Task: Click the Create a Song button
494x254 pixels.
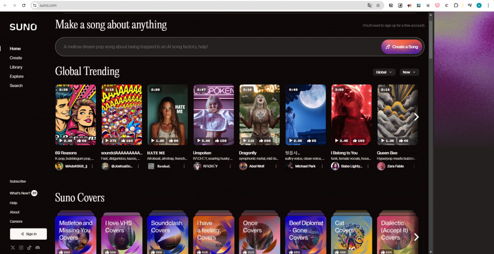Action: point(402,47)
